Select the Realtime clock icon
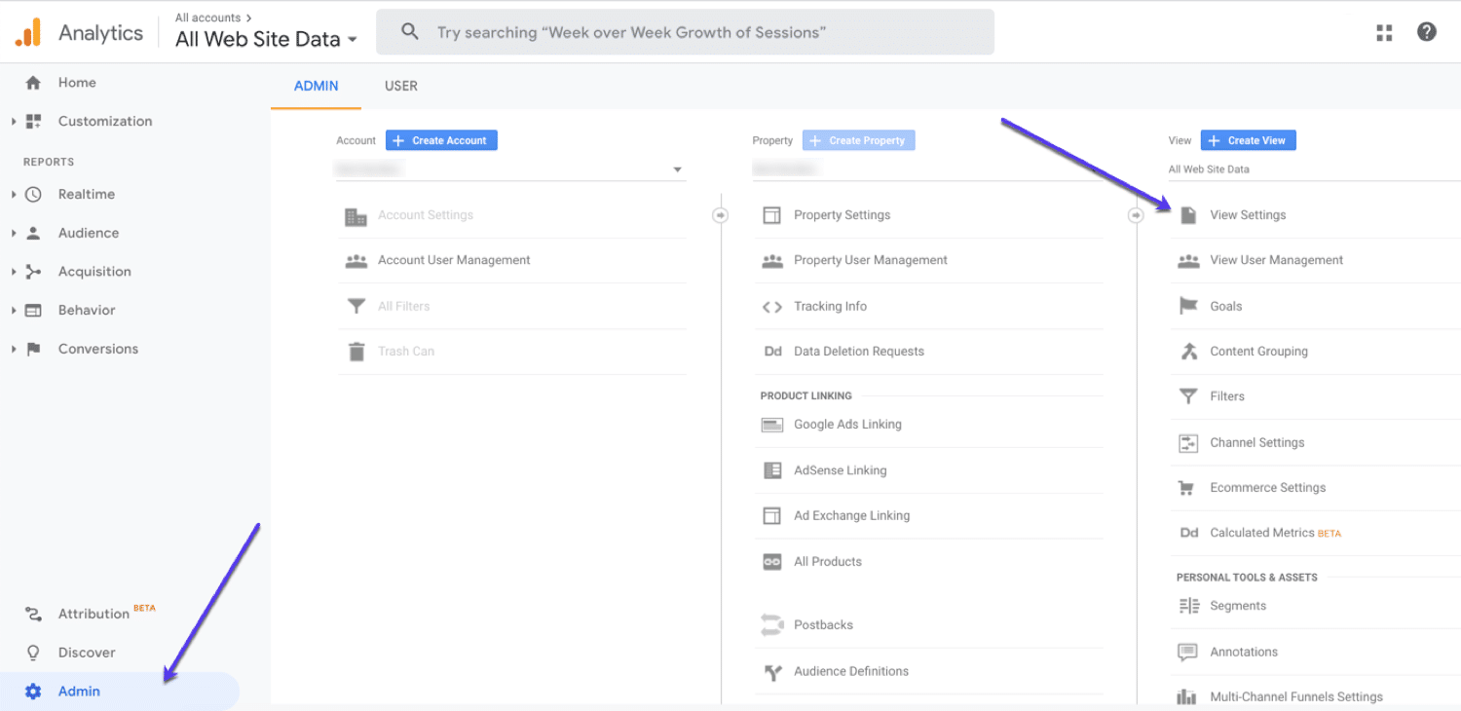The image size is (1461, 711). [33, 194]
